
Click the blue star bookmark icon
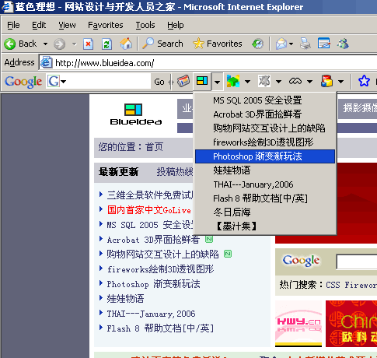pos(364,81)
